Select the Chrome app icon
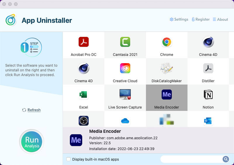The width and height of the screenshot is (234, 165). [166, 42]
